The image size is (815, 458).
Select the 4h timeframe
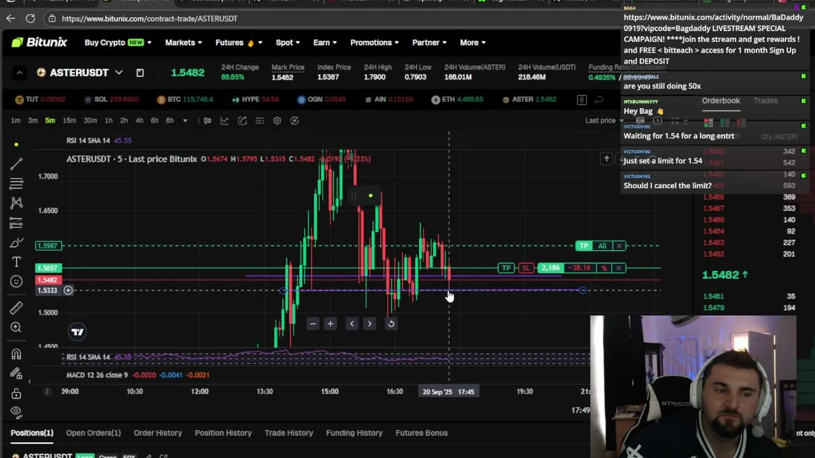click(139, 120)
